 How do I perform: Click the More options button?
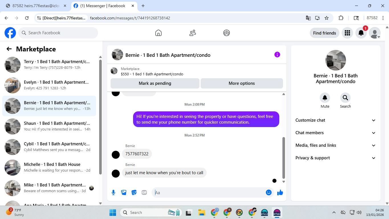242,83
